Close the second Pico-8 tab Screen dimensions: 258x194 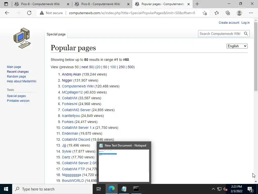pyautogui.click(x=128, y=4)
